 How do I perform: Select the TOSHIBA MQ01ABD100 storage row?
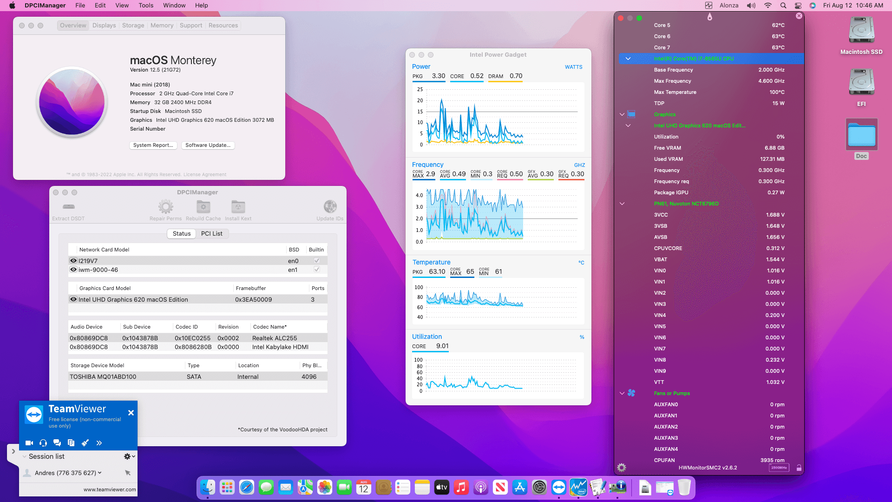(x=198, y=376)
